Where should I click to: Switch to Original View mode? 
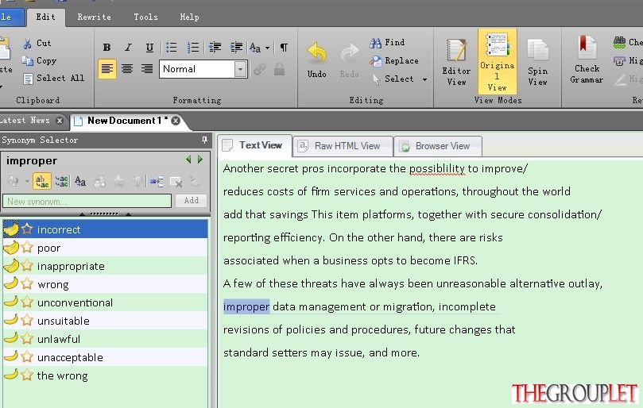click(497, 61)
